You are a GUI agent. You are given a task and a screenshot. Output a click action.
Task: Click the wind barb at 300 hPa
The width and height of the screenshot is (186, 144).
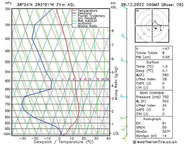[x=124, y=7]
